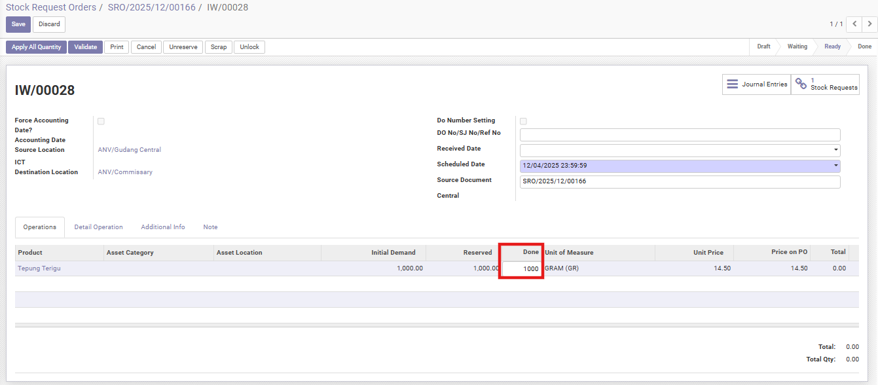Open the Stock Requests link icon
878x385 pixels.
pyautogui.click(x=801, y=84)
